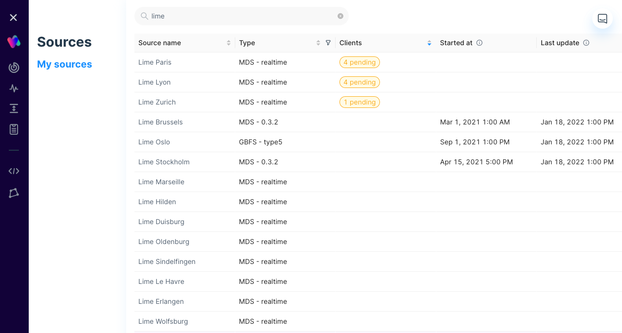Click Last update value in Lime Oslo row
This screenshot has width=622, height=333.
click(x=577, y=142)
